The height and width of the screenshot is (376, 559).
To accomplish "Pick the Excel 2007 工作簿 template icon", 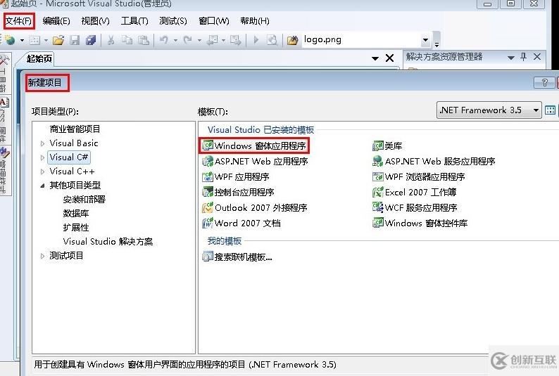I will (378, 193).
